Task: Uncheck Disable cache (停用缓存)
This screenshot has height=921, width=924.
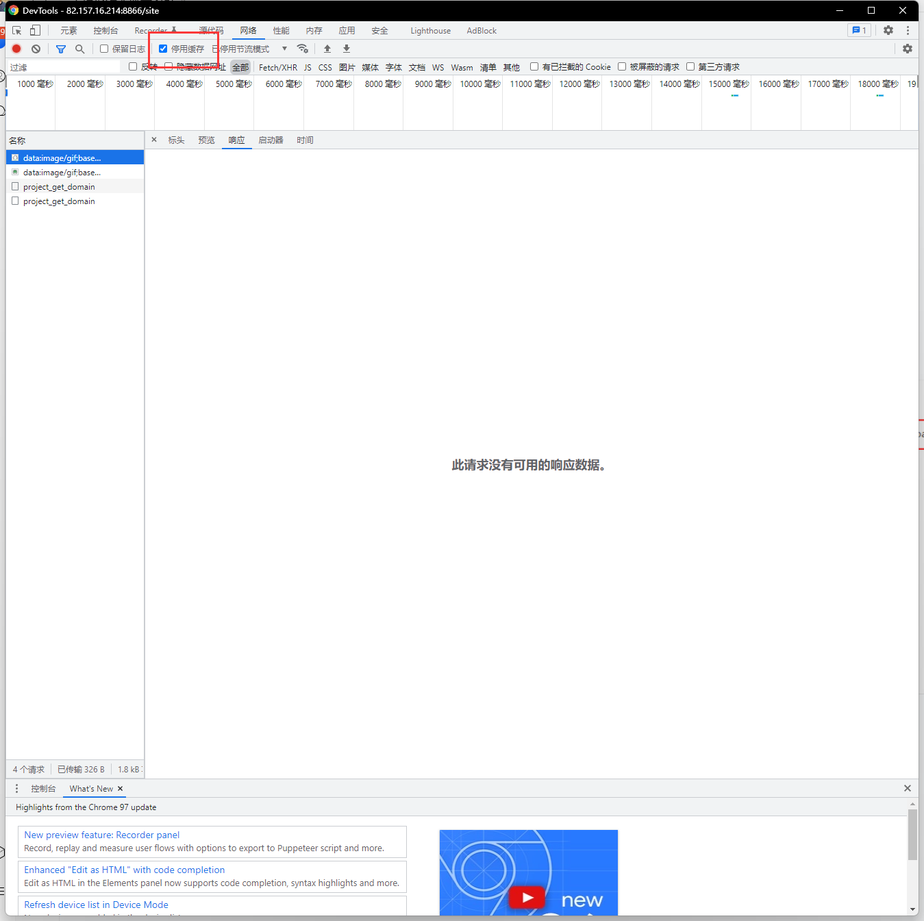Action: [163, 49]
